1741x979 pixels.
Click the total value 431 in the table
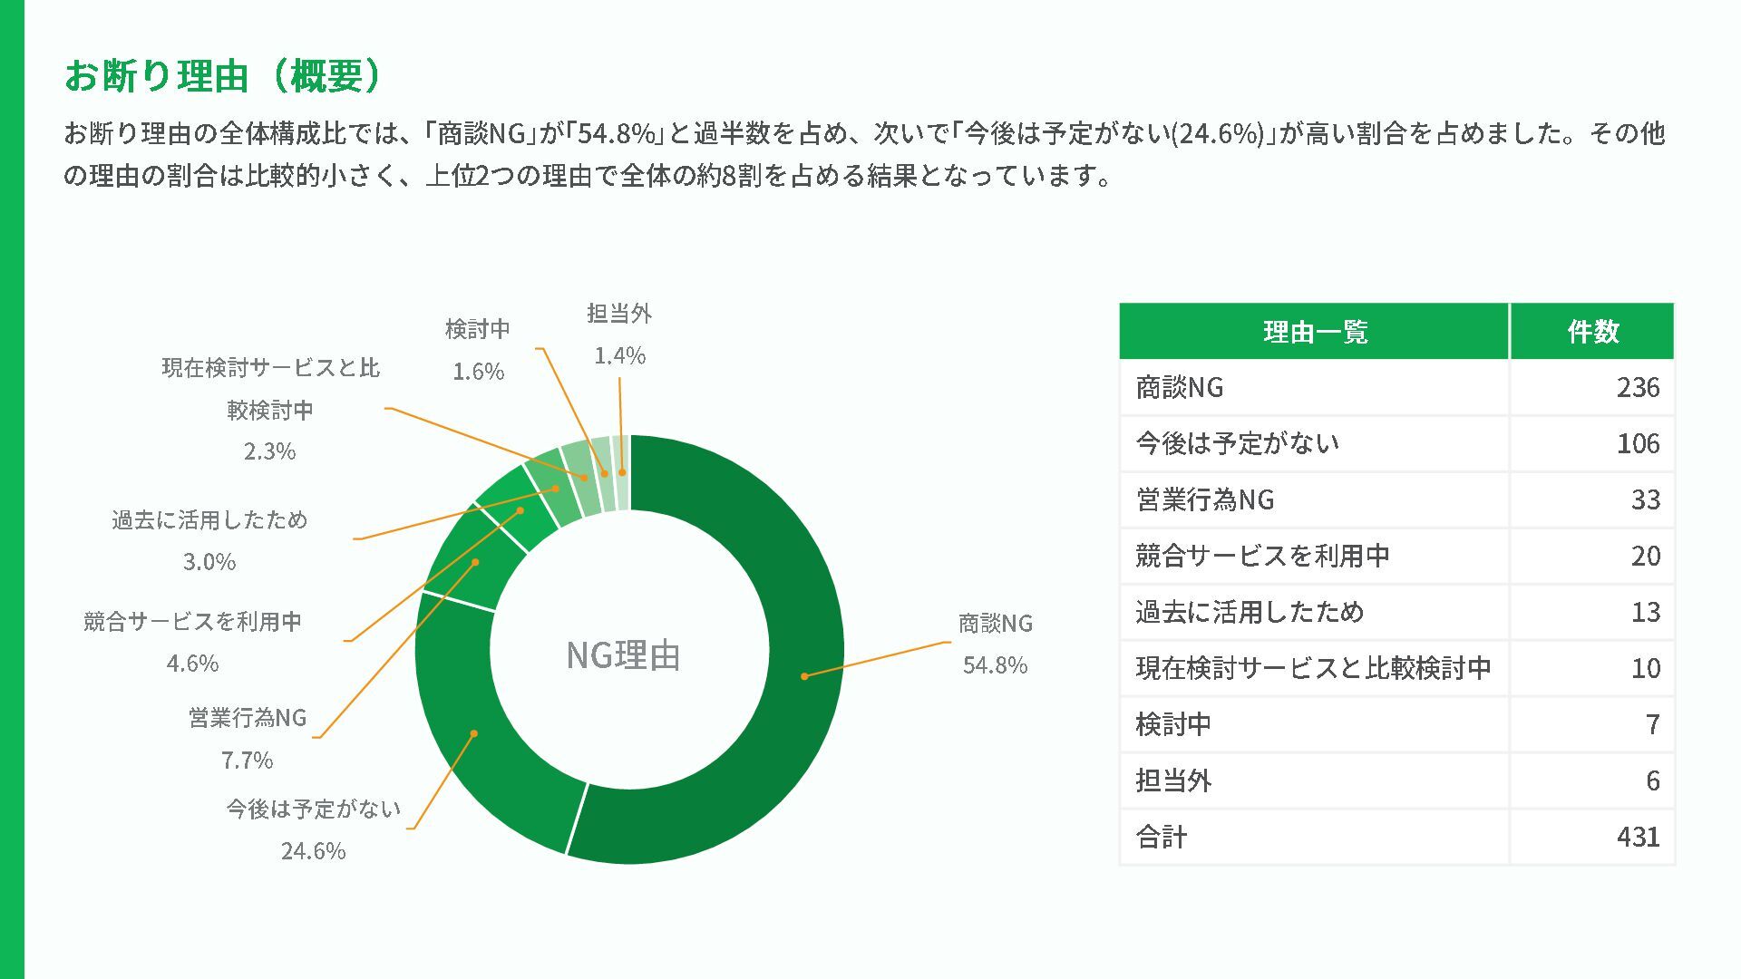click(x=1638, y=837)
